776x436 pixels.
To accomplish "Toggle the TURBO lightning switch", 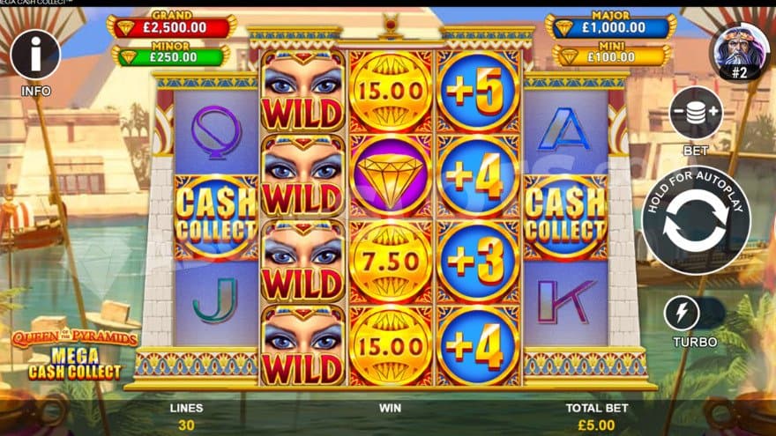I will pos(693,313).
